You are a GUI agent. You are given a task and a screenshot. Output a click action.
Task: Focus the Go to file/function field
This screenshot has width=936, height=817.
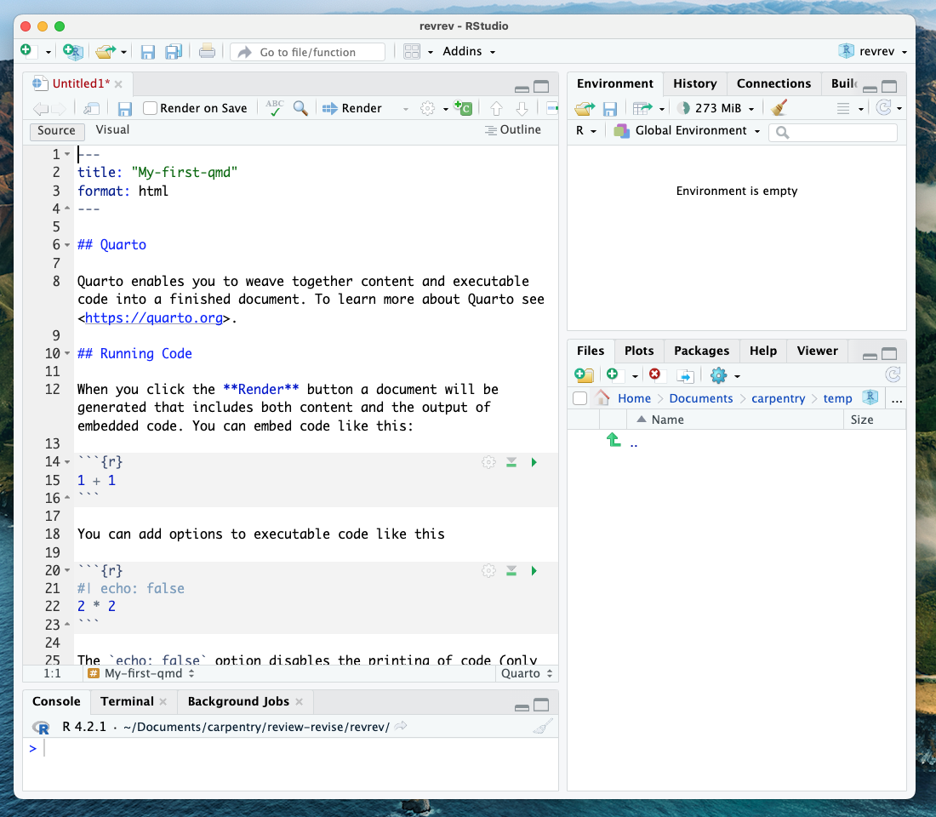(x=308, y=52)
